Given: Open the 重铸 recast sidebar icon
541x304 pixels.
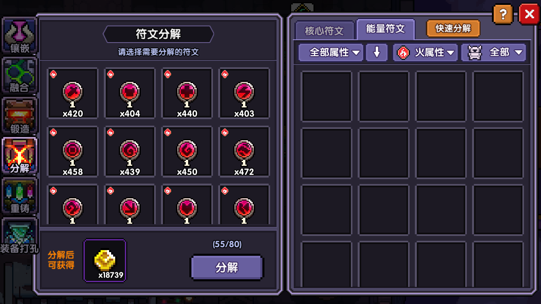Looking at the screenshot, I should [x=19, y=196].
